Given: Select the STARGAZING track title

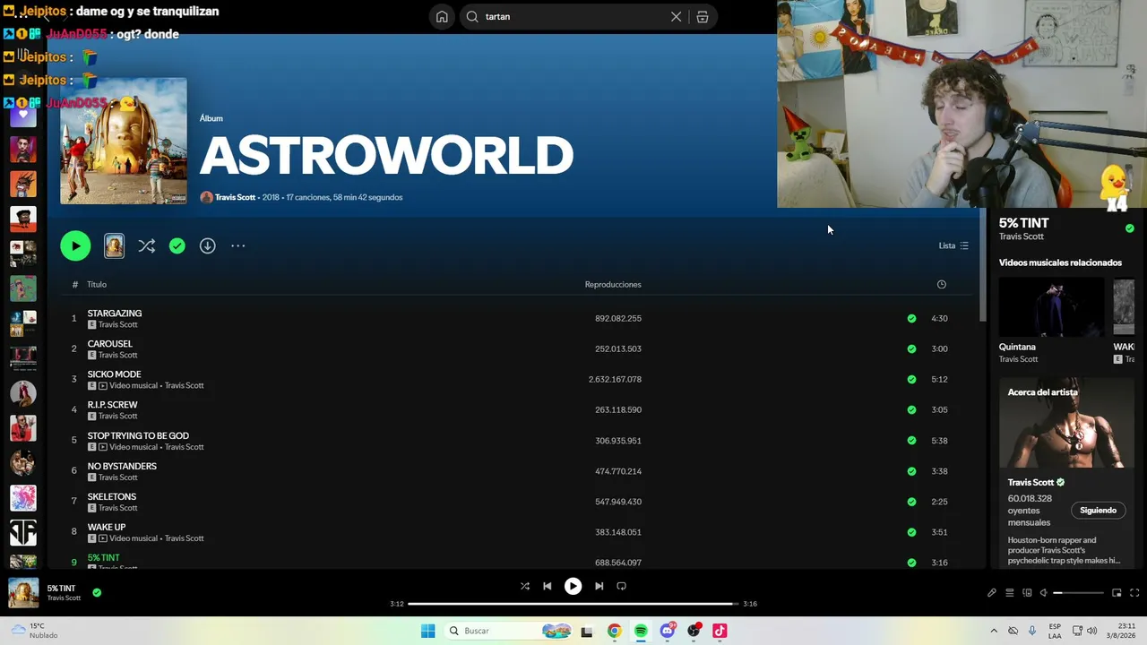Looking at the screenshot, I should pyautogui.click(x=115, y=314).
